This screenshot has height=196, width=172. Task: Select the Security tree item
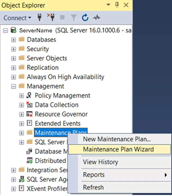[38, 49]
